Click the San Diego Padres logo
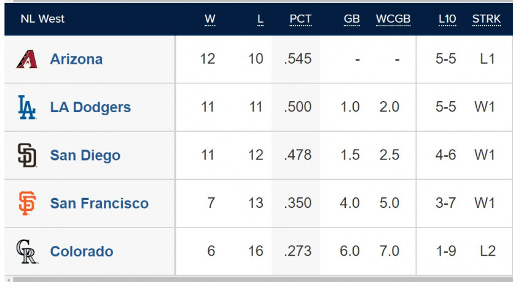The image size is (513, 282). tap(27, 155)
